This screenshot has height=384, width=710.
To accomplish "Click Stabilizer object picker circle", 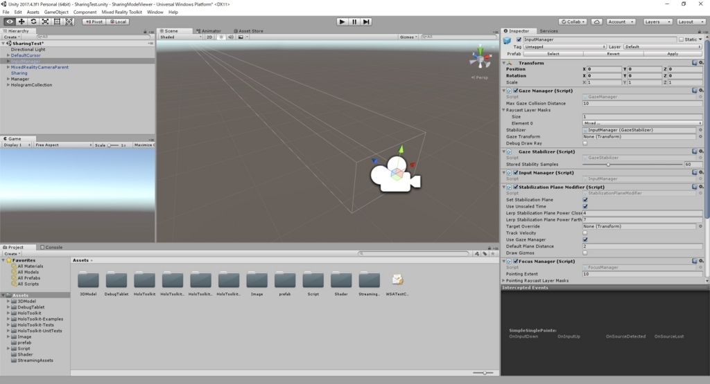I will tap(700, 130).
